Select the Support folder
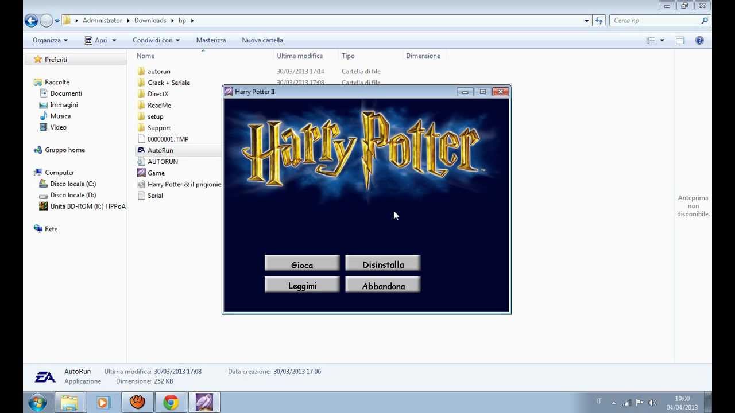735x413 pixels. [159, 128]
